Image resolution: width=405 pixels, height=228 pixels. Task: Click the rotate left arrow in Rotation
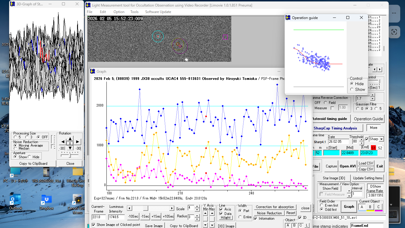[63, 142]
